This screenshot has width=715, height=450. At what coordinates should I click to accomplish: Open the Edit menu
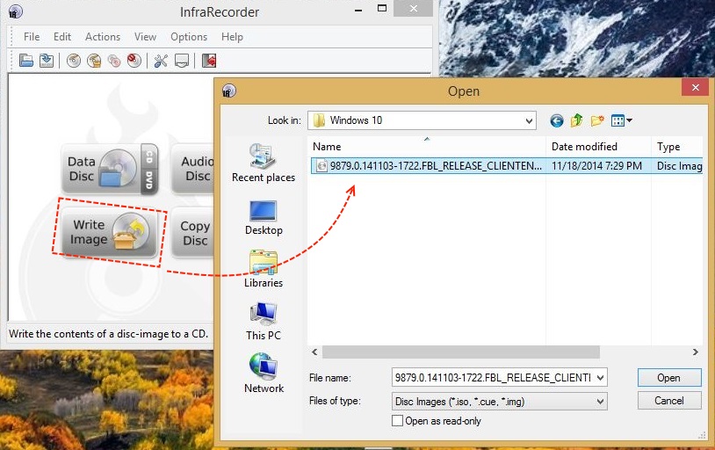click(62, 37)
